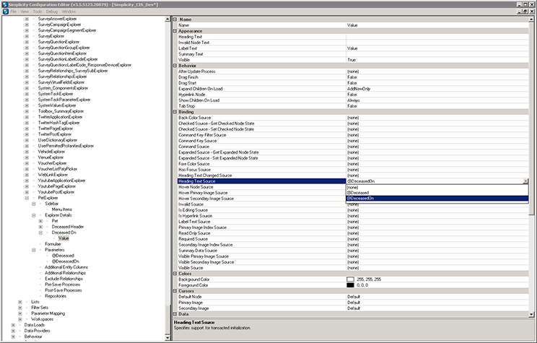Open the Debug menu

pyautogui.click(x=52, y=12)
